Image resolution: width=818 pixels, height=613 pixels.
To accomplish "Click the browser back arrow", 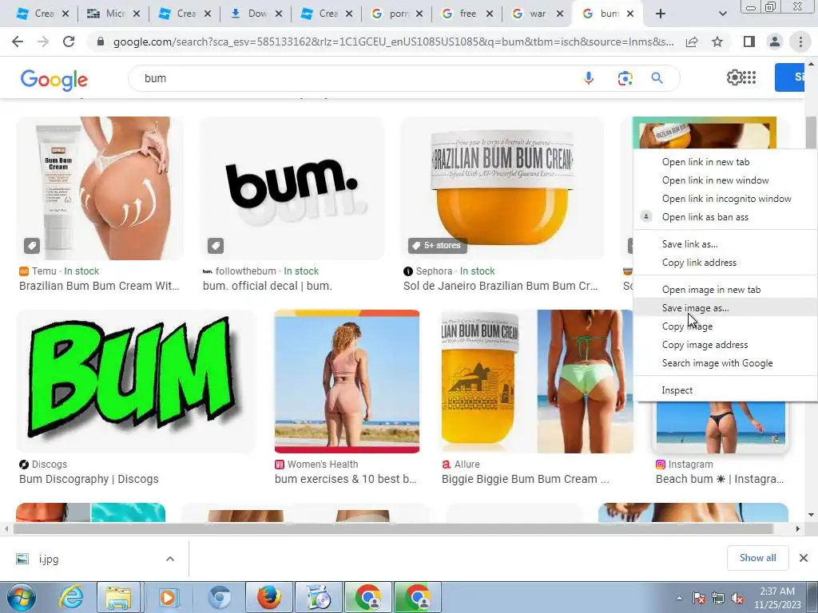I will click(18, 42).
